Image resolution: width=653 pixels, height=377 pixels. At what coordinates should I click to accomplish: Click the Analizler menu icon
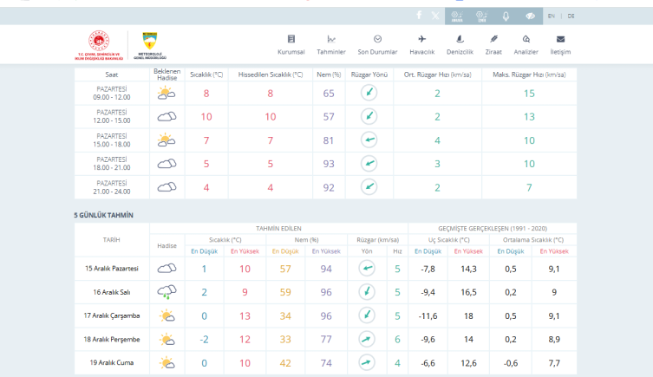[526, 44]
